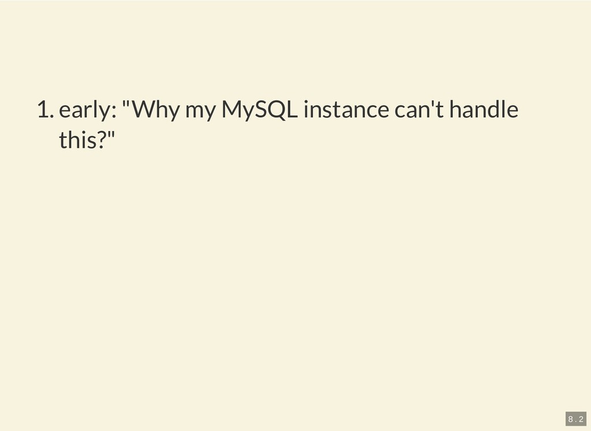The image size is (591, 431).
Task: Click the word "handle"
Action: 484,110
